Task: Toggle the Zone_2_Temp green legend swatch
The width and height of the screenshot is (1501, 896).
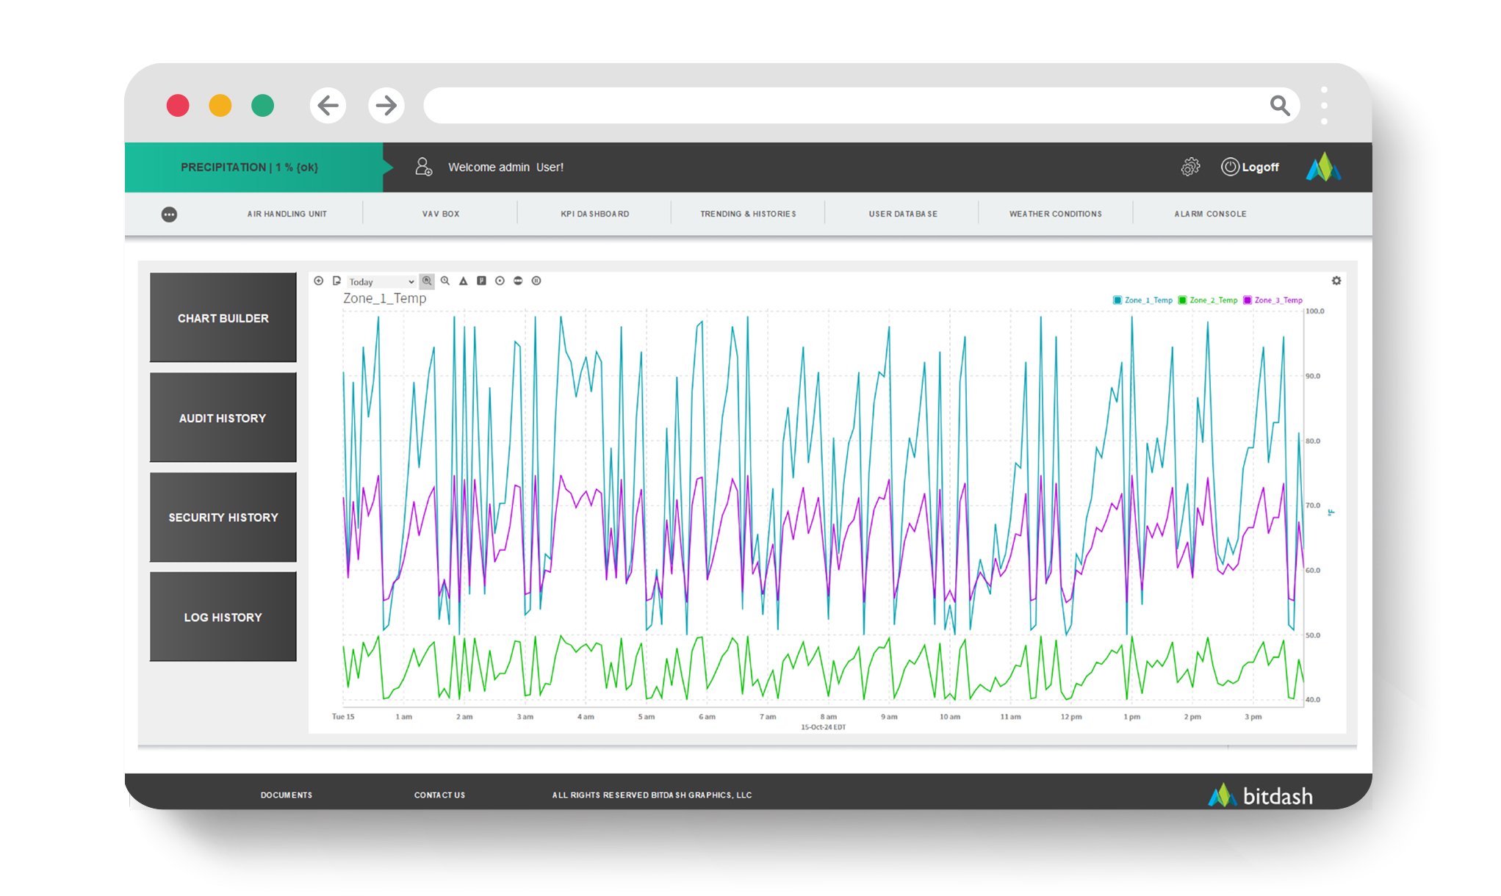Action: (x=1182, y=300)
